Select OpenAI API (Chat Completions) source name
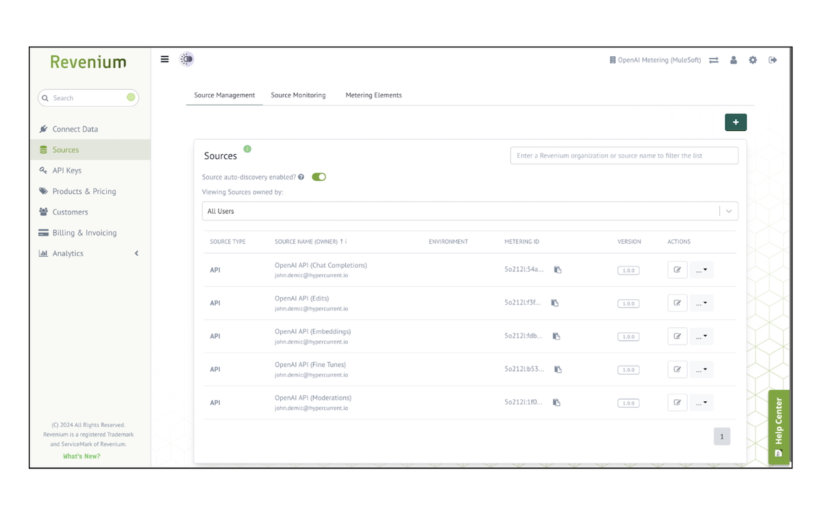Screen dimensions: 822x513 pos(321,265)
